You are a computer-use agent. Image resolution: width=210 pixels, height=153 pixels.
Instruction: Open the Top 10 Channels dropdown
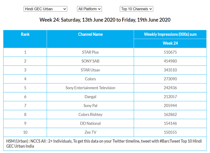pos(136,9)
